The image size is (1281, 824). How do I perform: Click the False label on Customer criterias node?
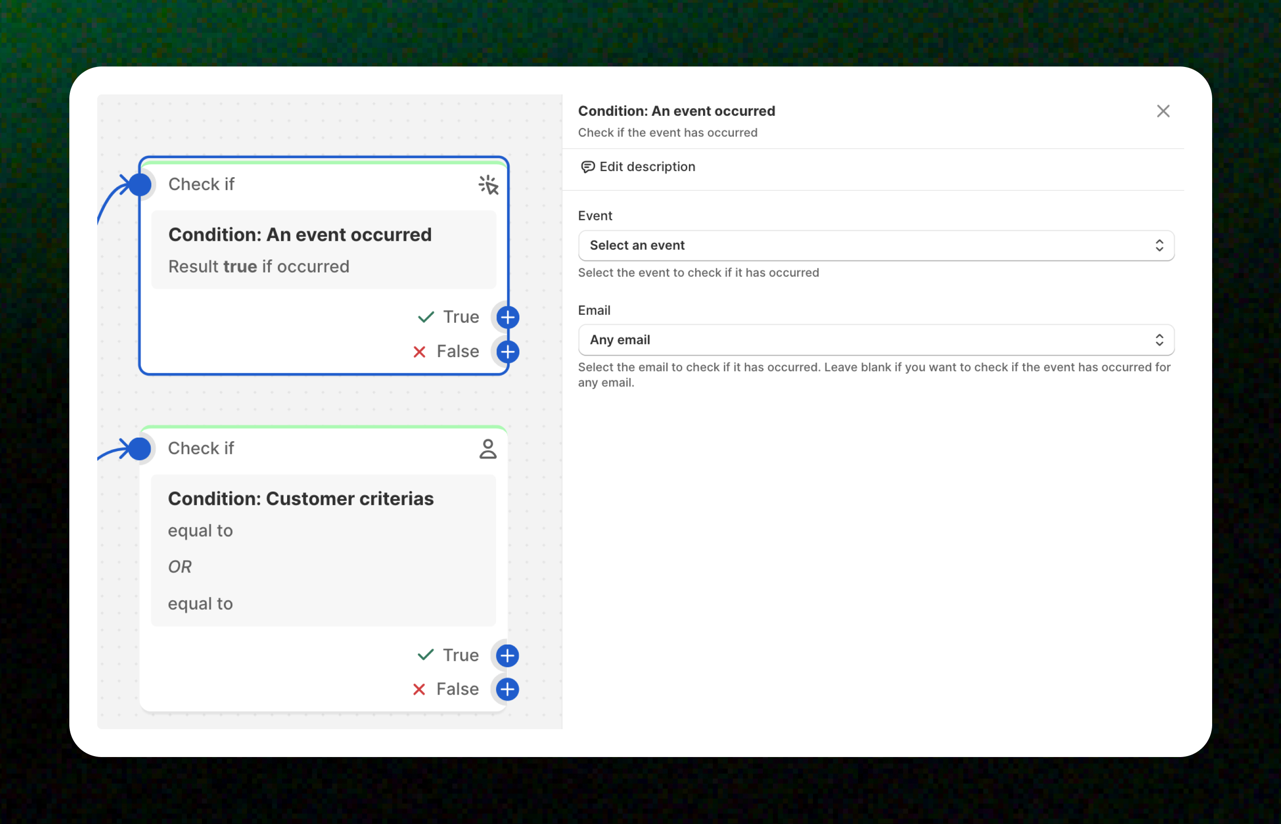pos(457,689)
